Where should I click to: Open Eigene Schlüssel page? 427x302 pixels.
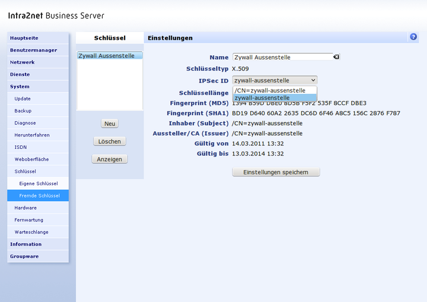[x=38, y=184]
